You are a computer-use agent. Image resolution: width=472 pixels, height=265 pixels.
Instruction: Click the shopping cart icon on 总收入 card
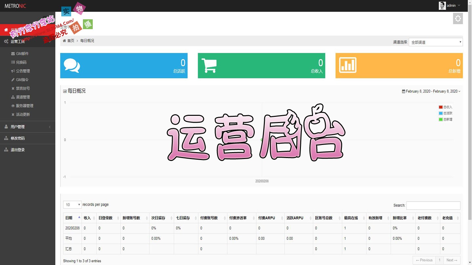[x=209, y=65]
